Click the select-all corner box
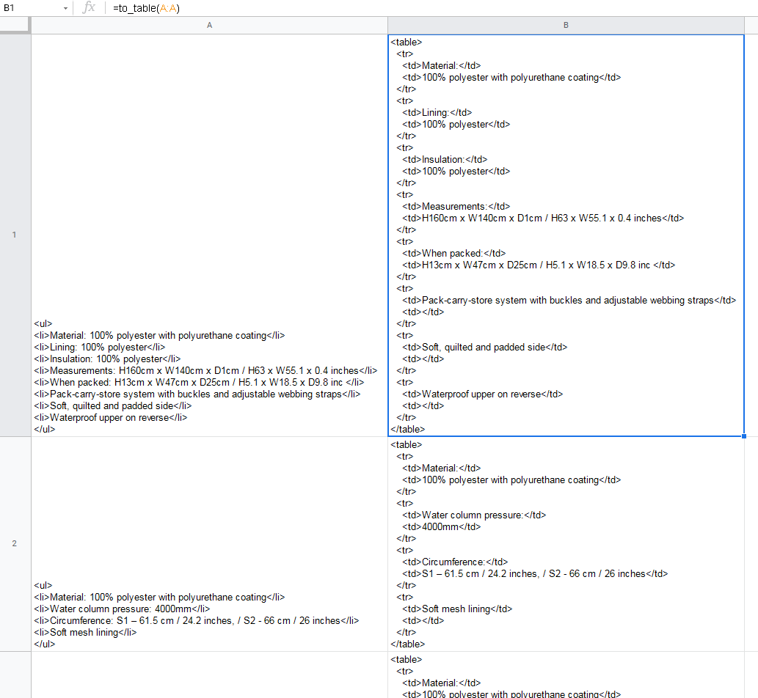Image resolution: width=758 pixels, height=698 pixels. point(15,25)
